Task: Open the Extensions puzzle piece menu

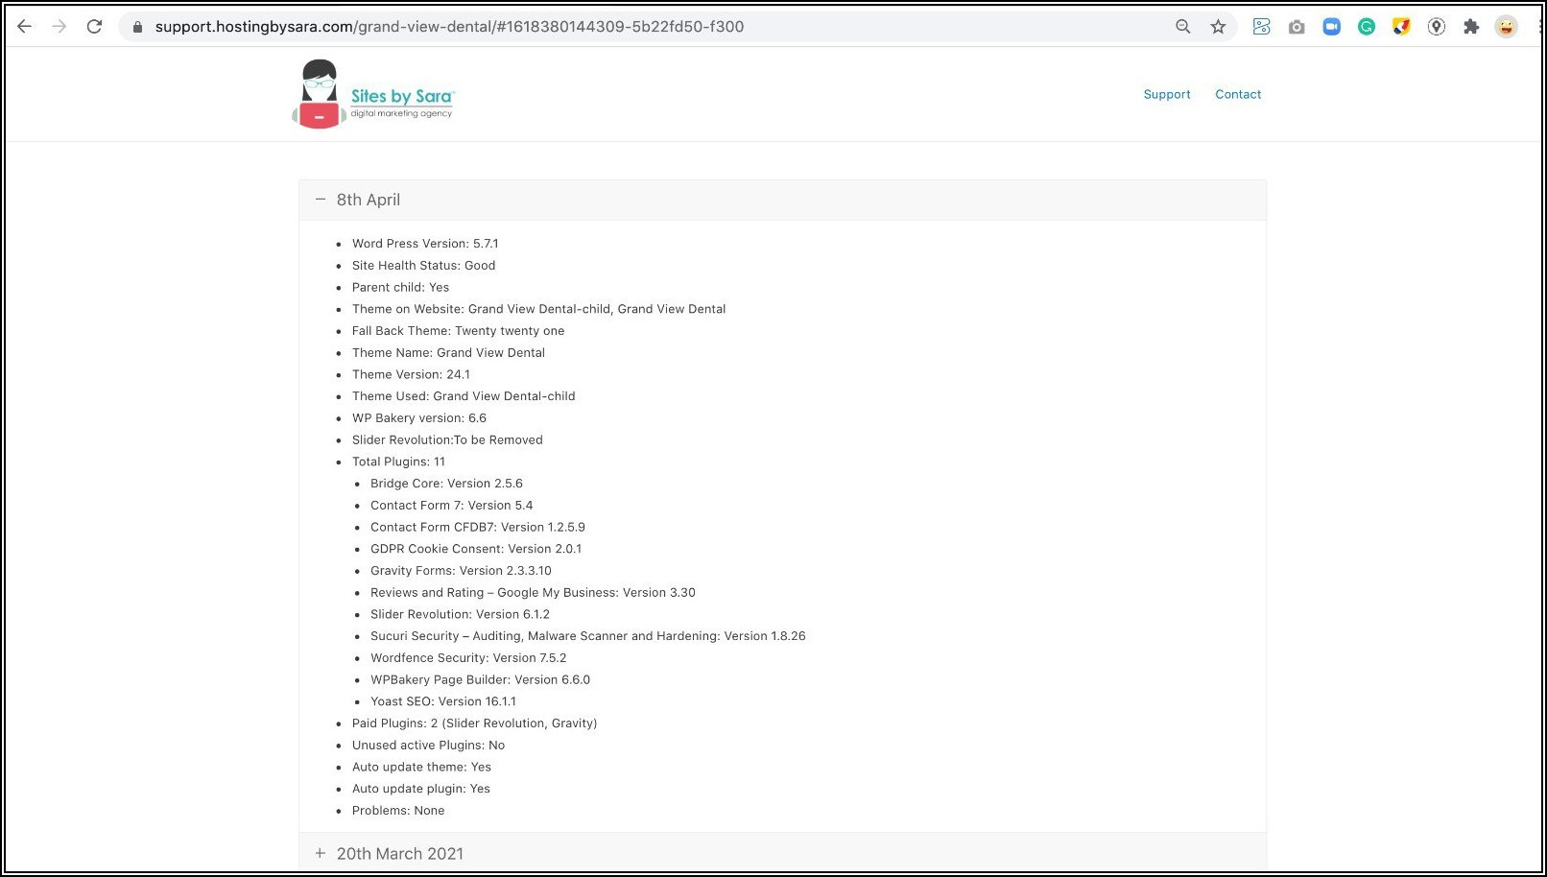Action: point(1471,27)
